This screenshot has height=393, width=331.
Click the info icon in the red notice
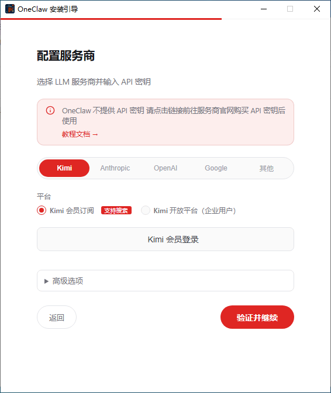tap(50, 110)
